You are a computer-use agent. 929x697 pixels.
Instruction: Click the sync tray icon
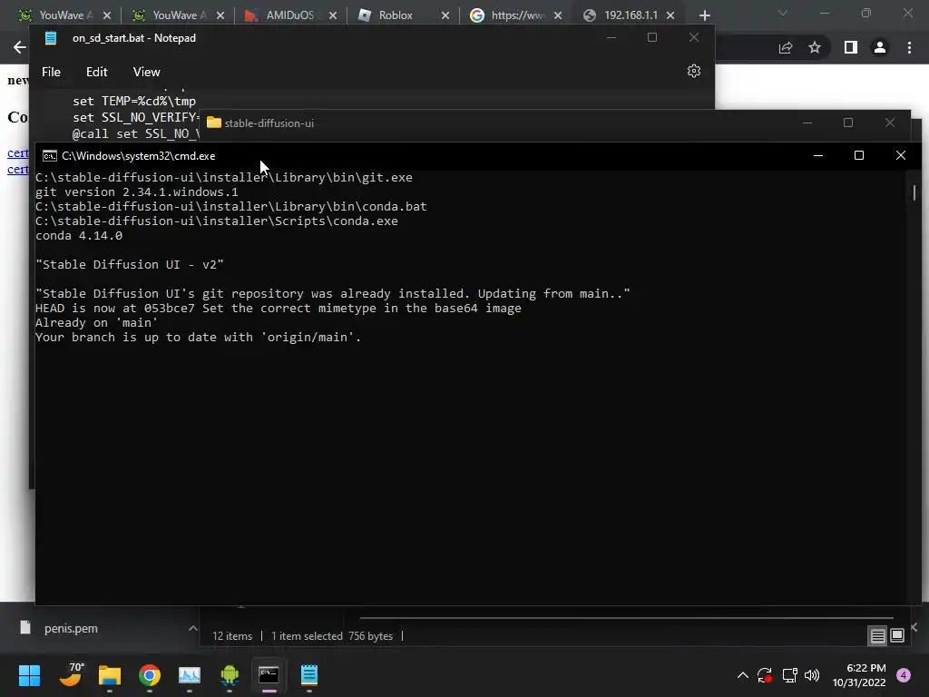[x=764, y=675]
